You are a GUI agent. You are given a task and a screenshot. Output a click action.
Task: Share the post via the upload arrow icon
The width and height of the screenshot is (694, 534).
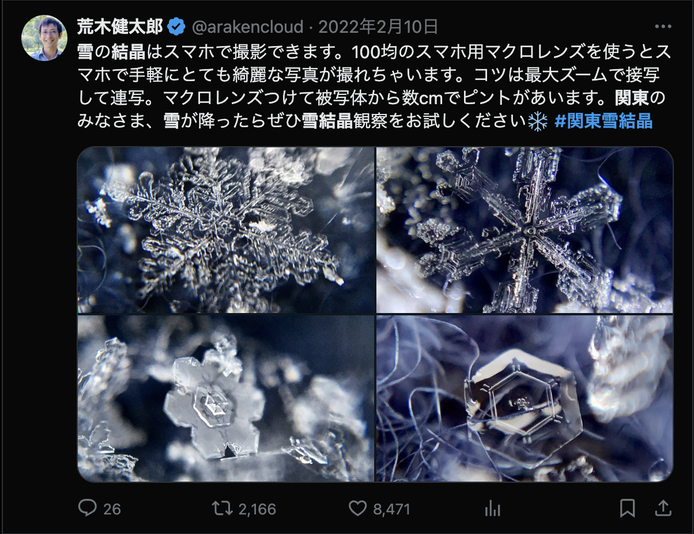[x=663, y=508]
